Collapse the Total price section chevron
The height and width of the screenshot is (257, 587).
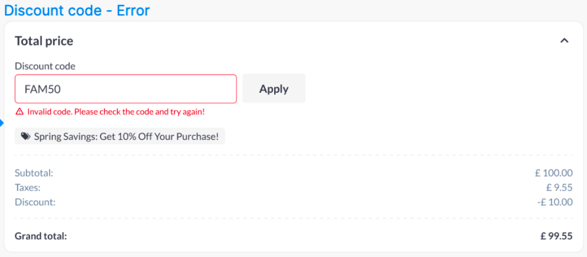click(564, 41)
